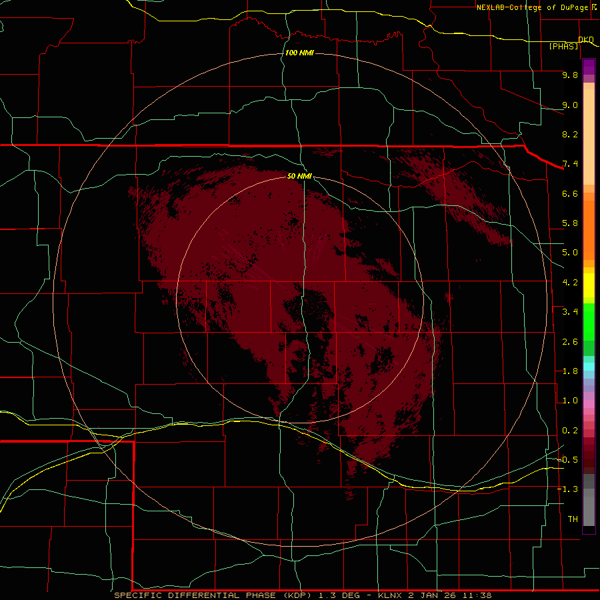The height and width of the screenshot is (600, 600).
Task: Click the 1.0 value on the scale
Action: 570,401
